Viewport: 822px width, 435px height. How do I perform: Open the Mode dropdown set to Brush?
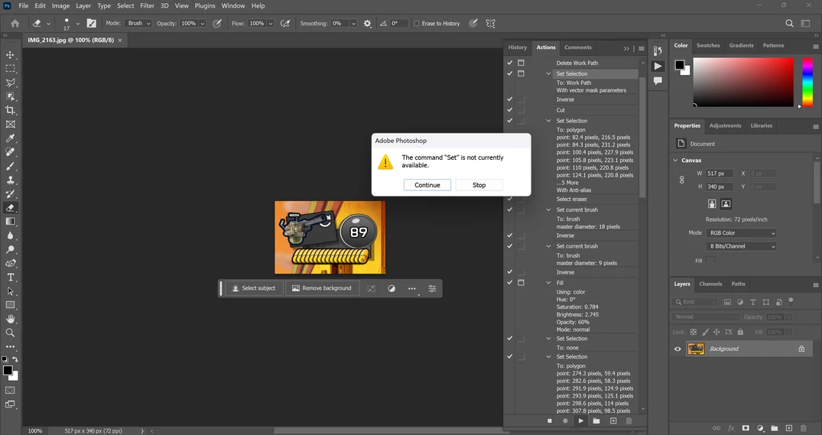[x=138, y=24]
